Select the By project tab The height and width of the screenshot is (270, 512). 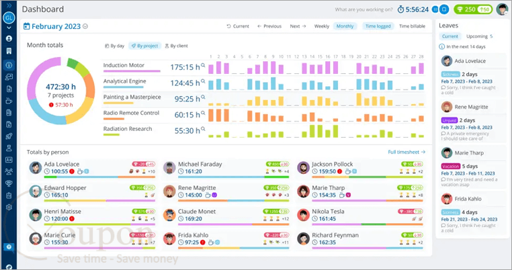(x=144, y=46)
